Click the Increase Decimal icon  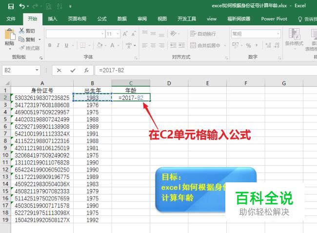268,45
